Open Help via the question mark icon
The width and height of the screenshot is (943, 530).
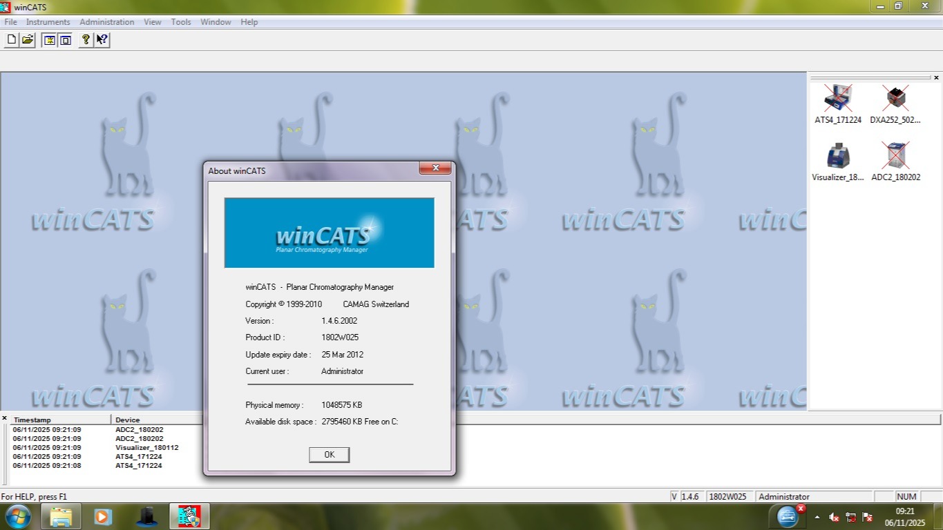coord(85,40)
